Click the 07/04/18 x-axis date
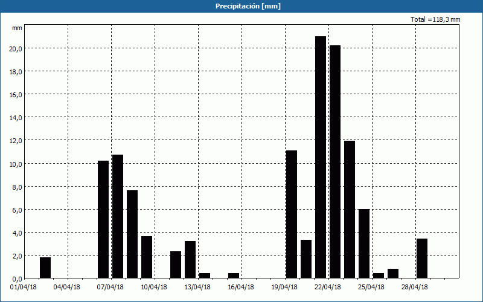Screen dimensions: 483x302 point(110,288)
